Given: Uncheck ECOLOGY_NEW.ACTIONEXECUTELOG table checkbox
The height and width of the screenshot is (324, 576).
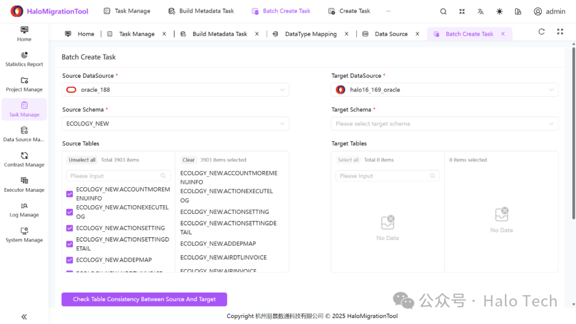Looking at the screenshot, I should 69,212.
